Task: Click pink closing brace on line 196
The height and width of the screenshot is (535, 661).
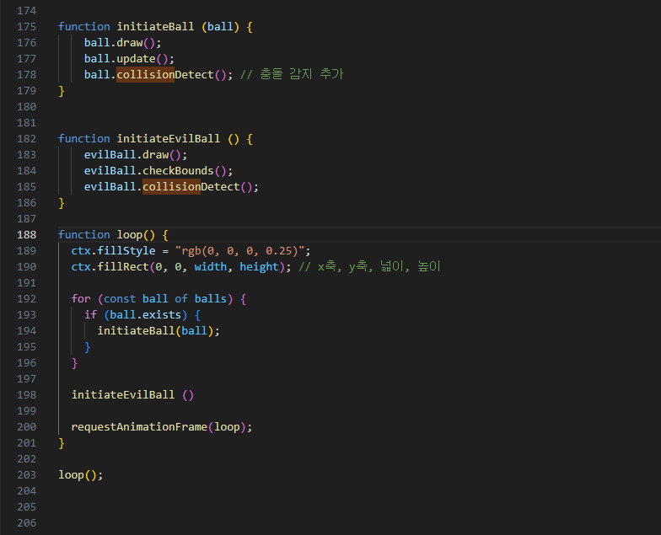Action: [x=74, y=362]
